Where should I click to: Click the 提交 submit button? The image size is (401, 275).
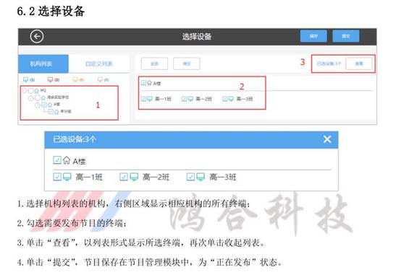click(x=346, y=36)
